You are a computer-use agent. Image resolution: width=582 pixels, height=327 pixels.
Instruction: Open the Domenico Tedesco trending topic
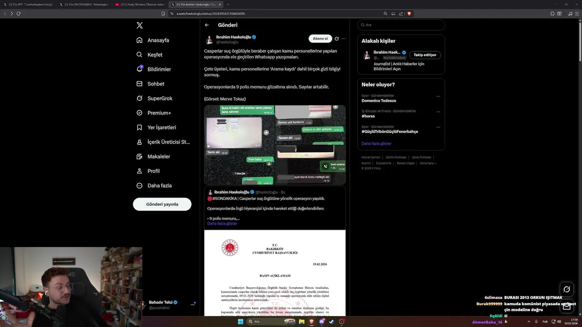pyautogui.click(x=379, y=101)
